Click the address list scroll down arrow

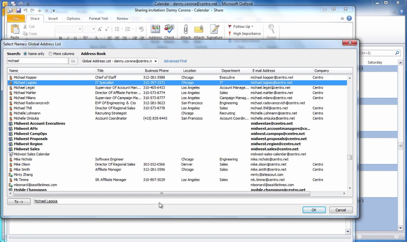tap(350, 188)
